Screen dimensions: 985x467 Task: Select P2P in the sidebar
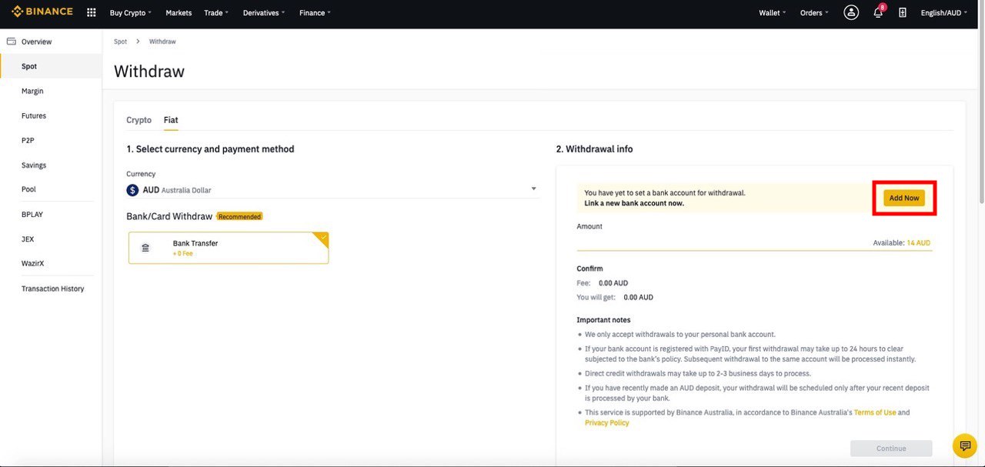point(51,141)
